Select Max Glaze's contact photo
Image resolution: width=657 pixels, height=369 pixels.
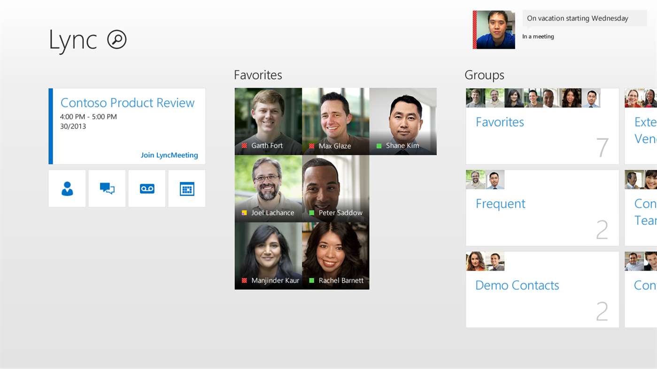coord(335,121)
